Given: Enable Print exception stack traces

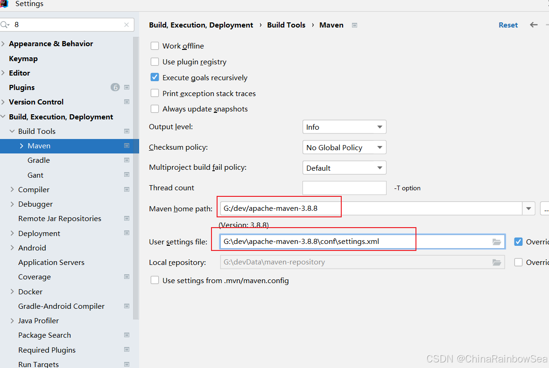Looking at the screenshot, I should 155,93.
